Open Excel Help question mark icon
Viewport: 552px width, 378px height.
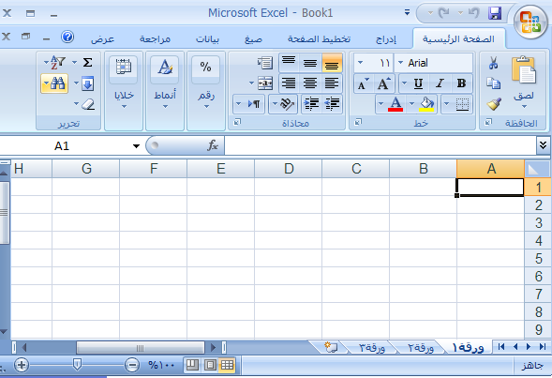[x=67, y=37]
